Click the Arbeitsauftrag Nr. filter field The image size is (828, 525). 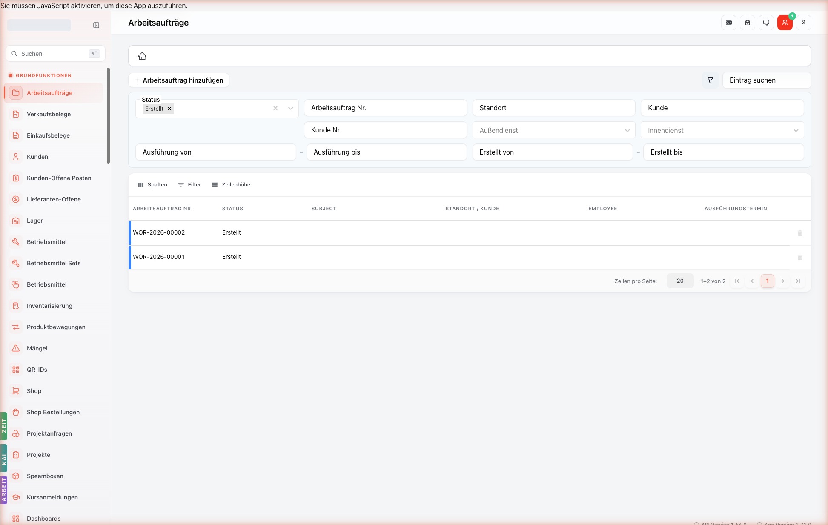point(386,108)
